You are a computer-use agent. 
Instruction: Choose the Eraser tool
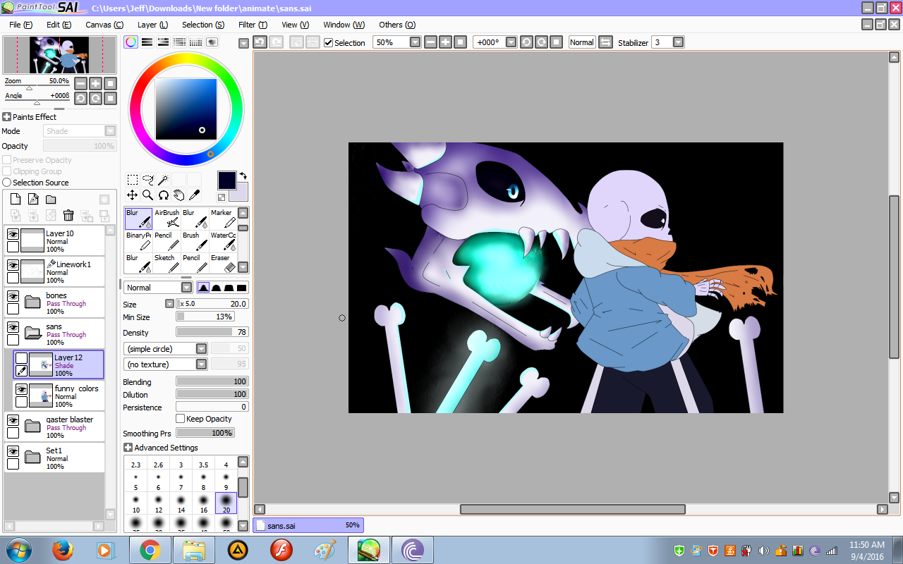(223, 264)
